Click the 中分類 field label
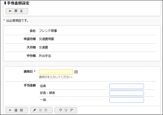The height and width of the screenshot is (115, 163). [x=31, y=56]
